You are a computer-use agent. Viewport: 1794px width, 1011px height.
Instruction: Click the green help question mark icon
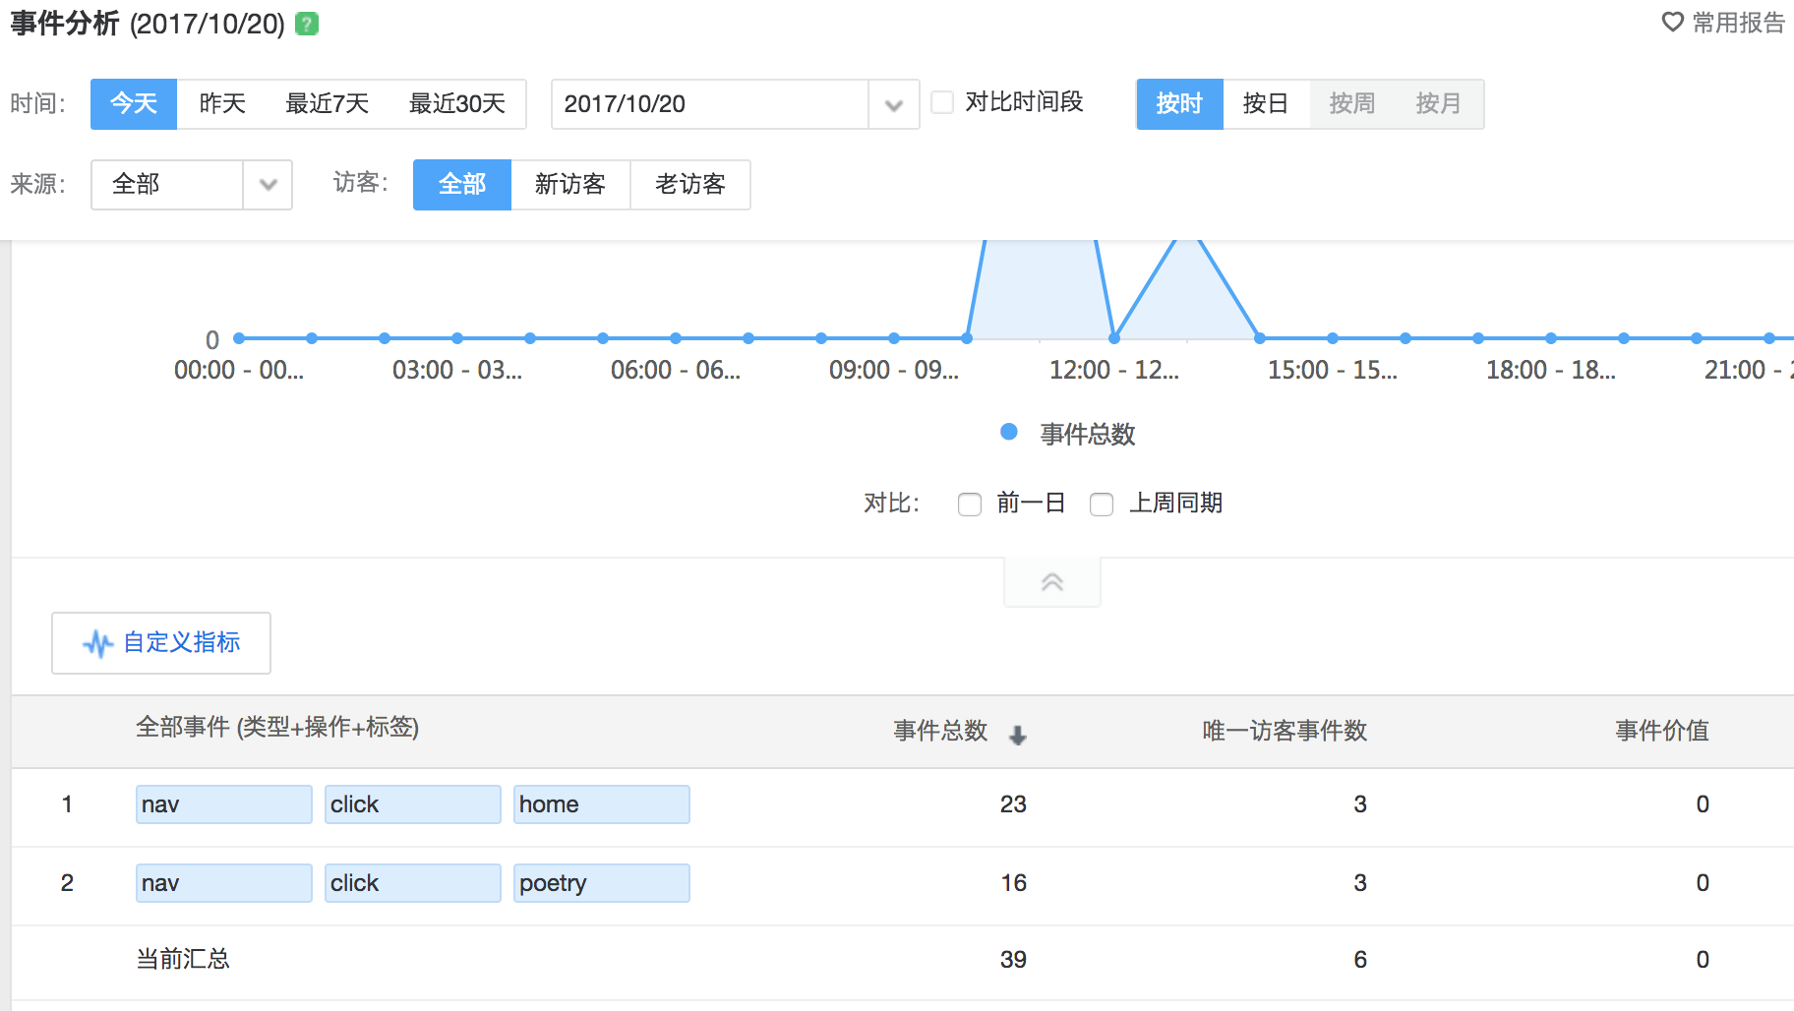point(307,24)
